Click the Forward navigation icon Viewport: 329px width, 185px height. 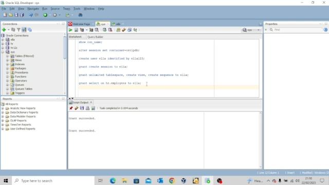55,15
